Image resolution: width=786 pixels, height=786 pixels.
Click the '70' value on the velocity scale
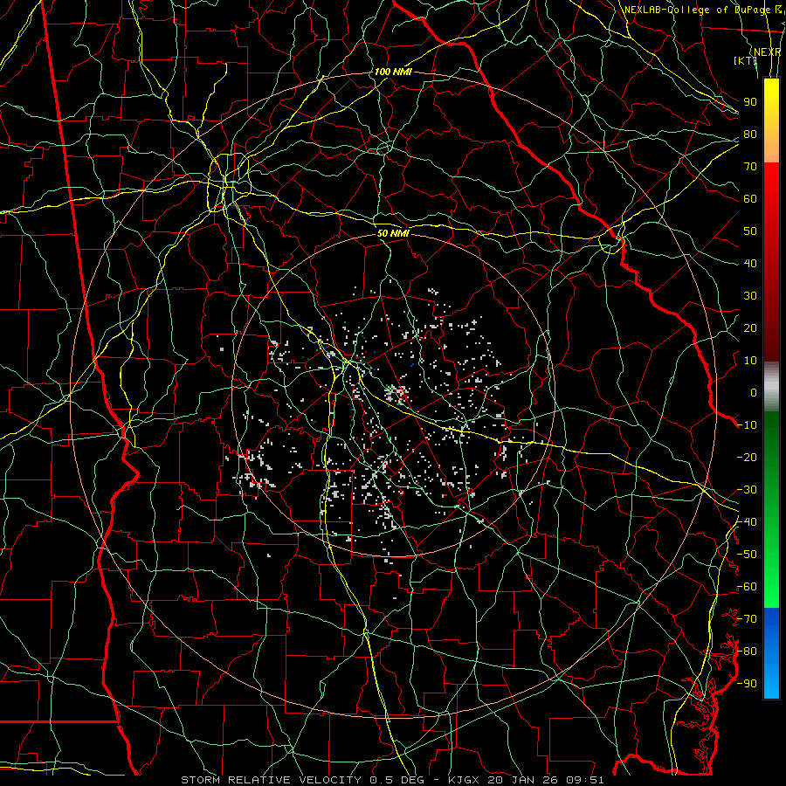tap(750, 167)
